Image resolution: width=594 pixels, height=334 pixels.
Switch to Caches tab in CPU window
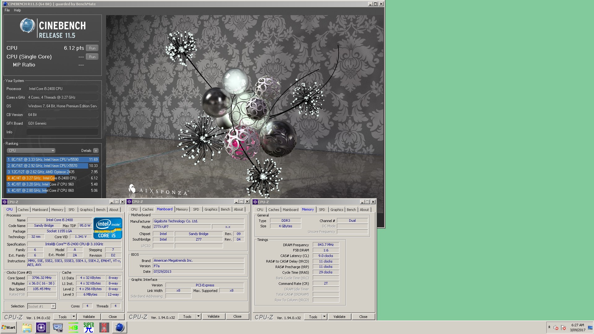23,210
